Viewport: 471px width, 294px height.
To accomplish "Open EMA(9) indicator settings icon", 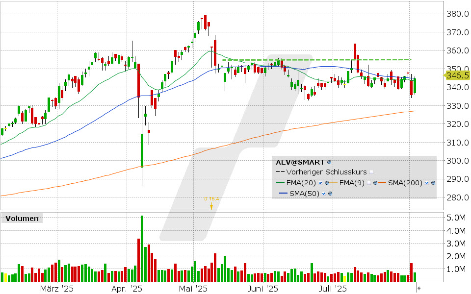I will (x=375, y=183).
